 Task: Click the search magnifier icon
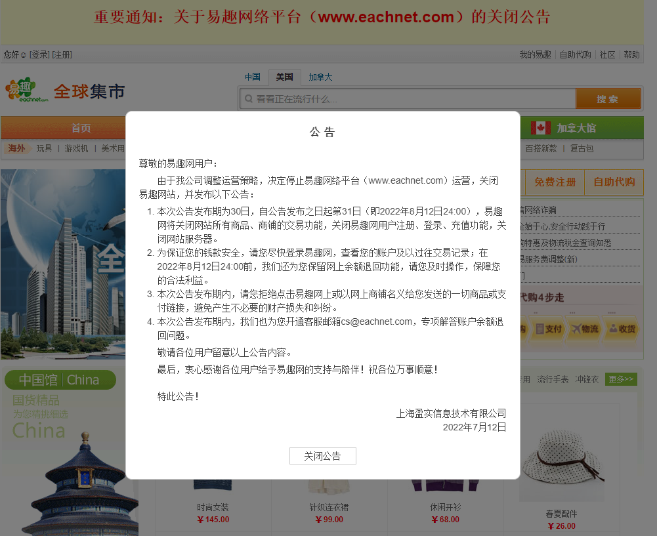249,99
